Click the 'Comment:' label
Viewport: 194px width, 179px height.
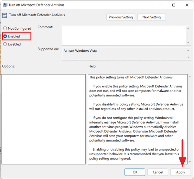(45, 27)
